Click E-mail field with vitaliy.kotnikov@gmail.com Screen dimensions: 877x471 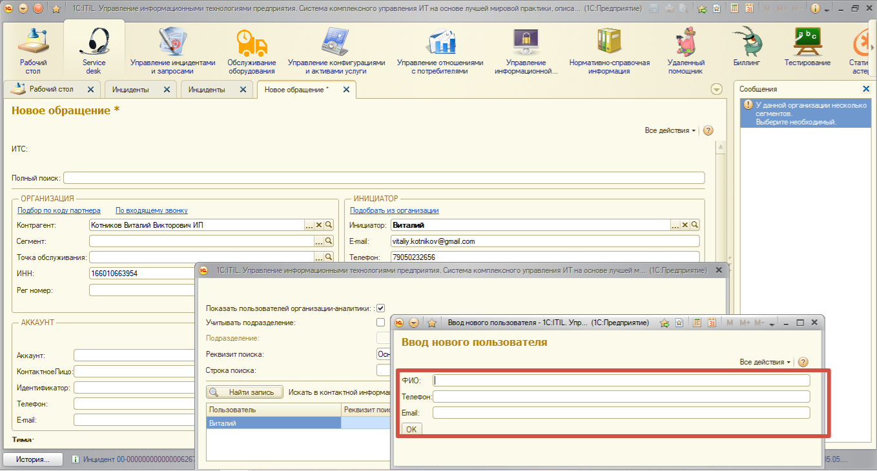[544, 241]
